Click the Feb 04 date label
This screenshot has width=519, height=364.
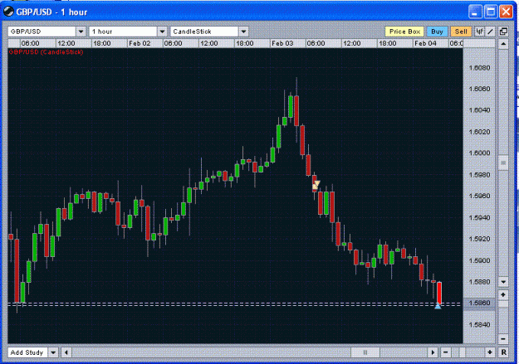[x=425, y=43]
